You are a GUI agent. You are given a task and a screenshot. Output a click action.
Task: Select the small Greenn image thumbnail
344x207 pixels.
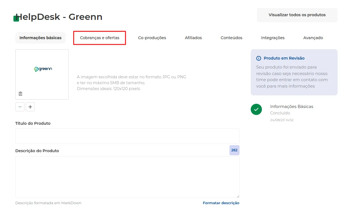pyautogui.click(x=20, y=107)
